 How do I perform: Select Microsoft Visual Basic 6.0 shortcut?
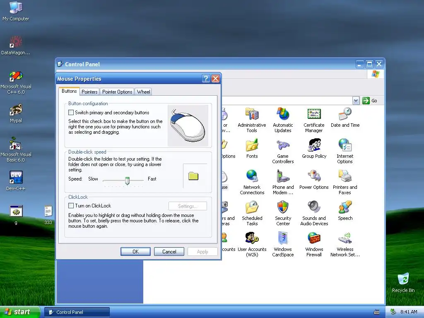point(16,150)
